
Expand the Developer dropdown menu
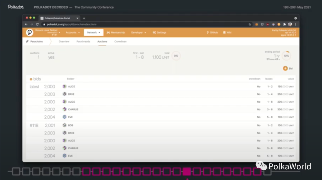pyautogui.click(x=139, y=32)
